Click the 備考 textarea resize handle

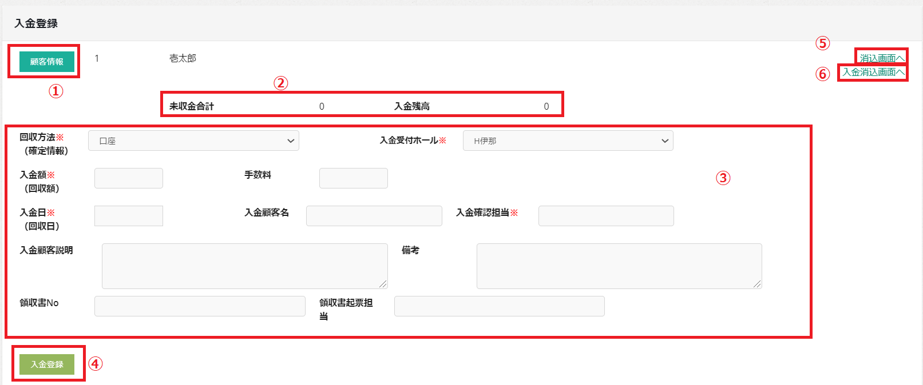click(757, 284)
